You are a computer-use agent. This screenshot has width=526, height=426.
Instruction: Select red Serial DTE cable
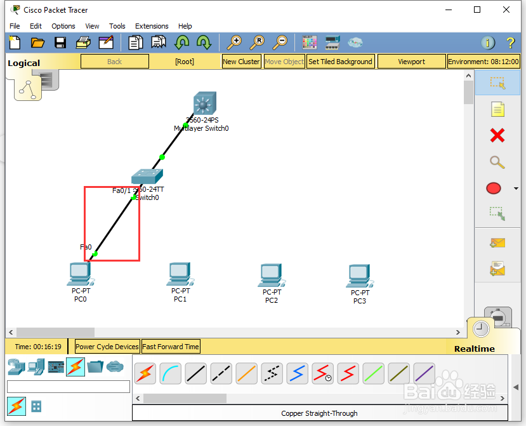pos(348,373)
